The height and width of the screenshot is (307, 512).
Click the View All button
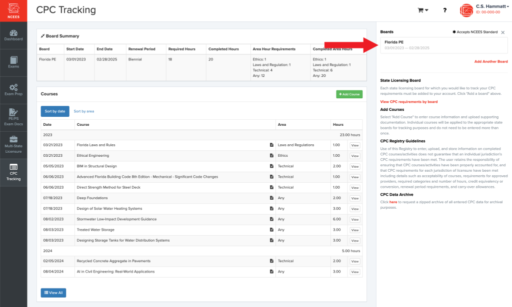[53, 293]
